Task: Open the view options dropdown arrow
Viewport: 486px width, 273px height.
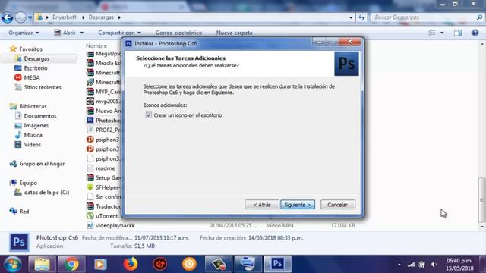Action: click(442, 33)
